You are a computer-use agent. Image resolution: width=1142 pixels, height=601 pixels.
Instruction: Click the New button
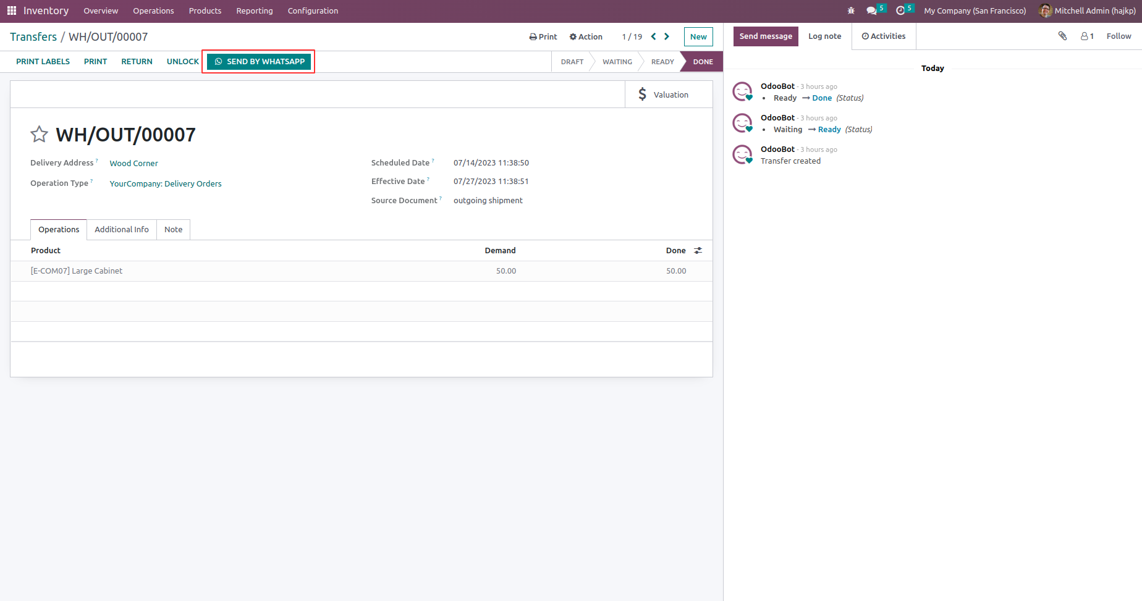click(x=698, y=36)
